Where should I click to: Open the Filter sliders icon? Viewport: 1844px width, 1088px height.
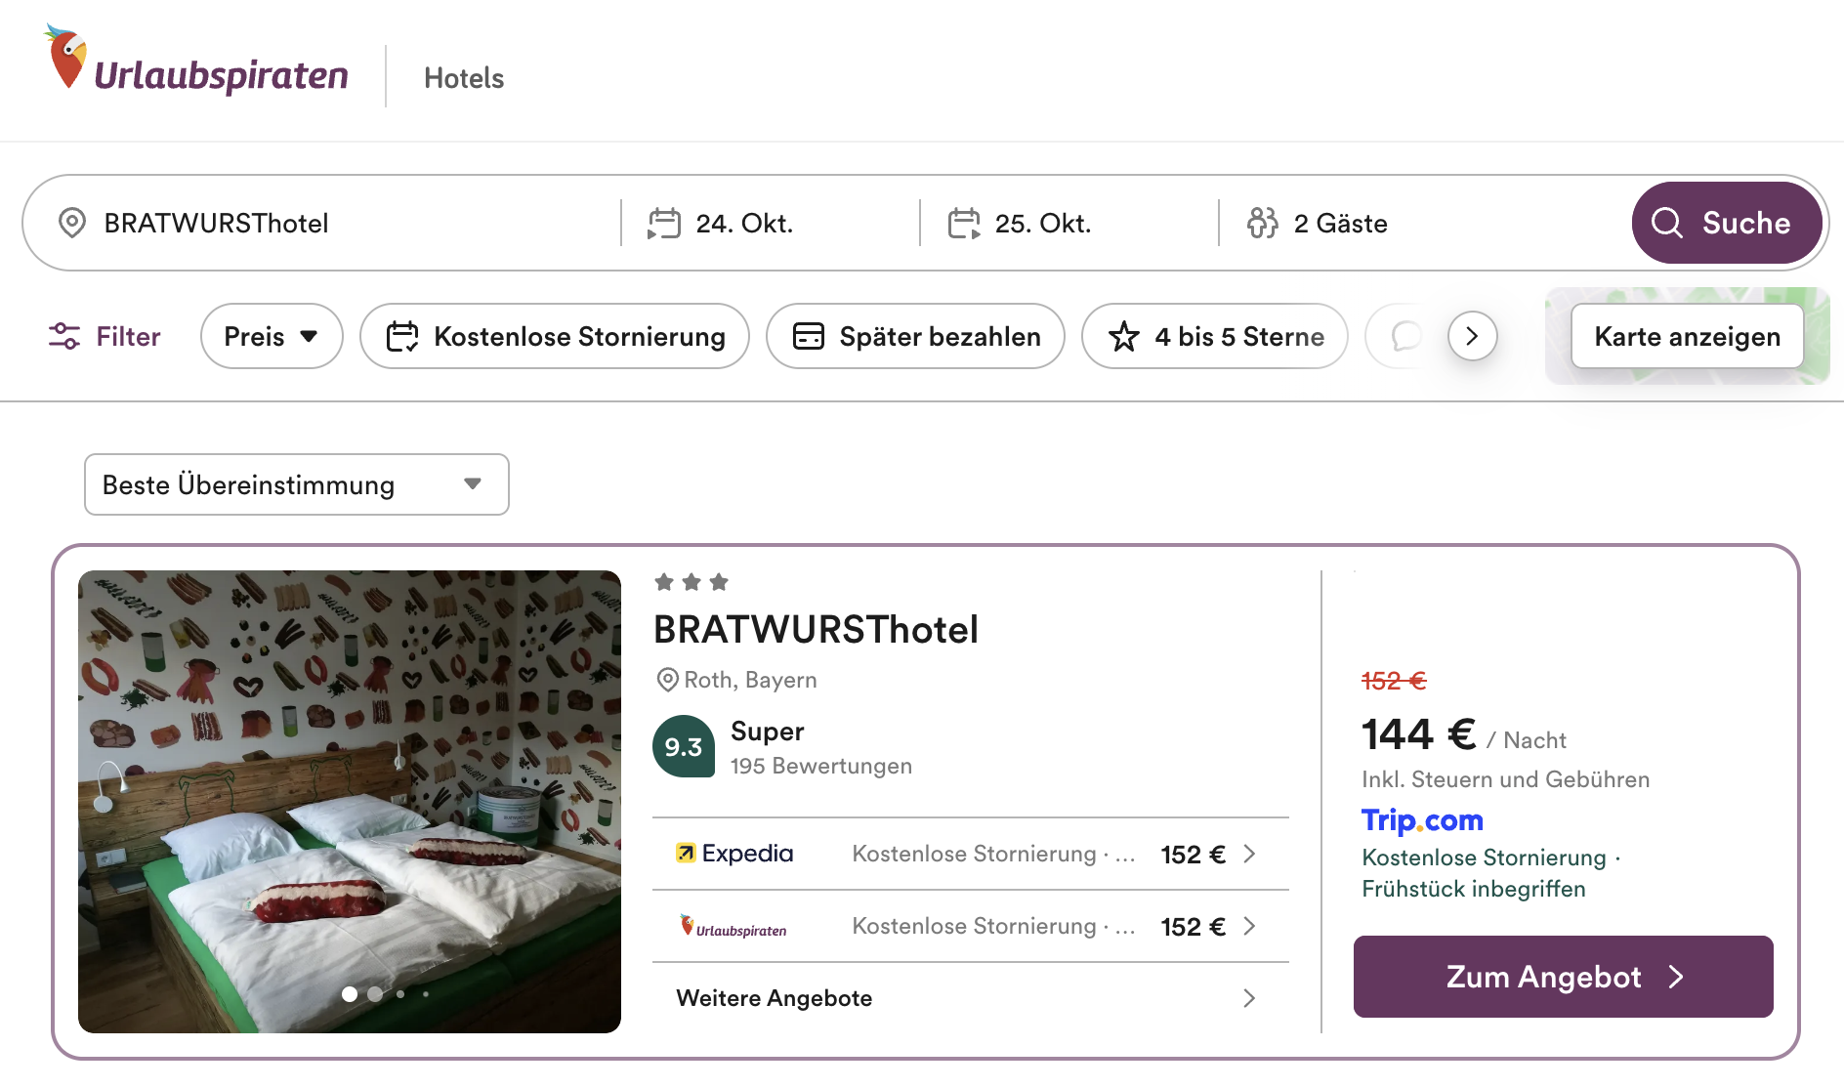(x=64, y=336)
